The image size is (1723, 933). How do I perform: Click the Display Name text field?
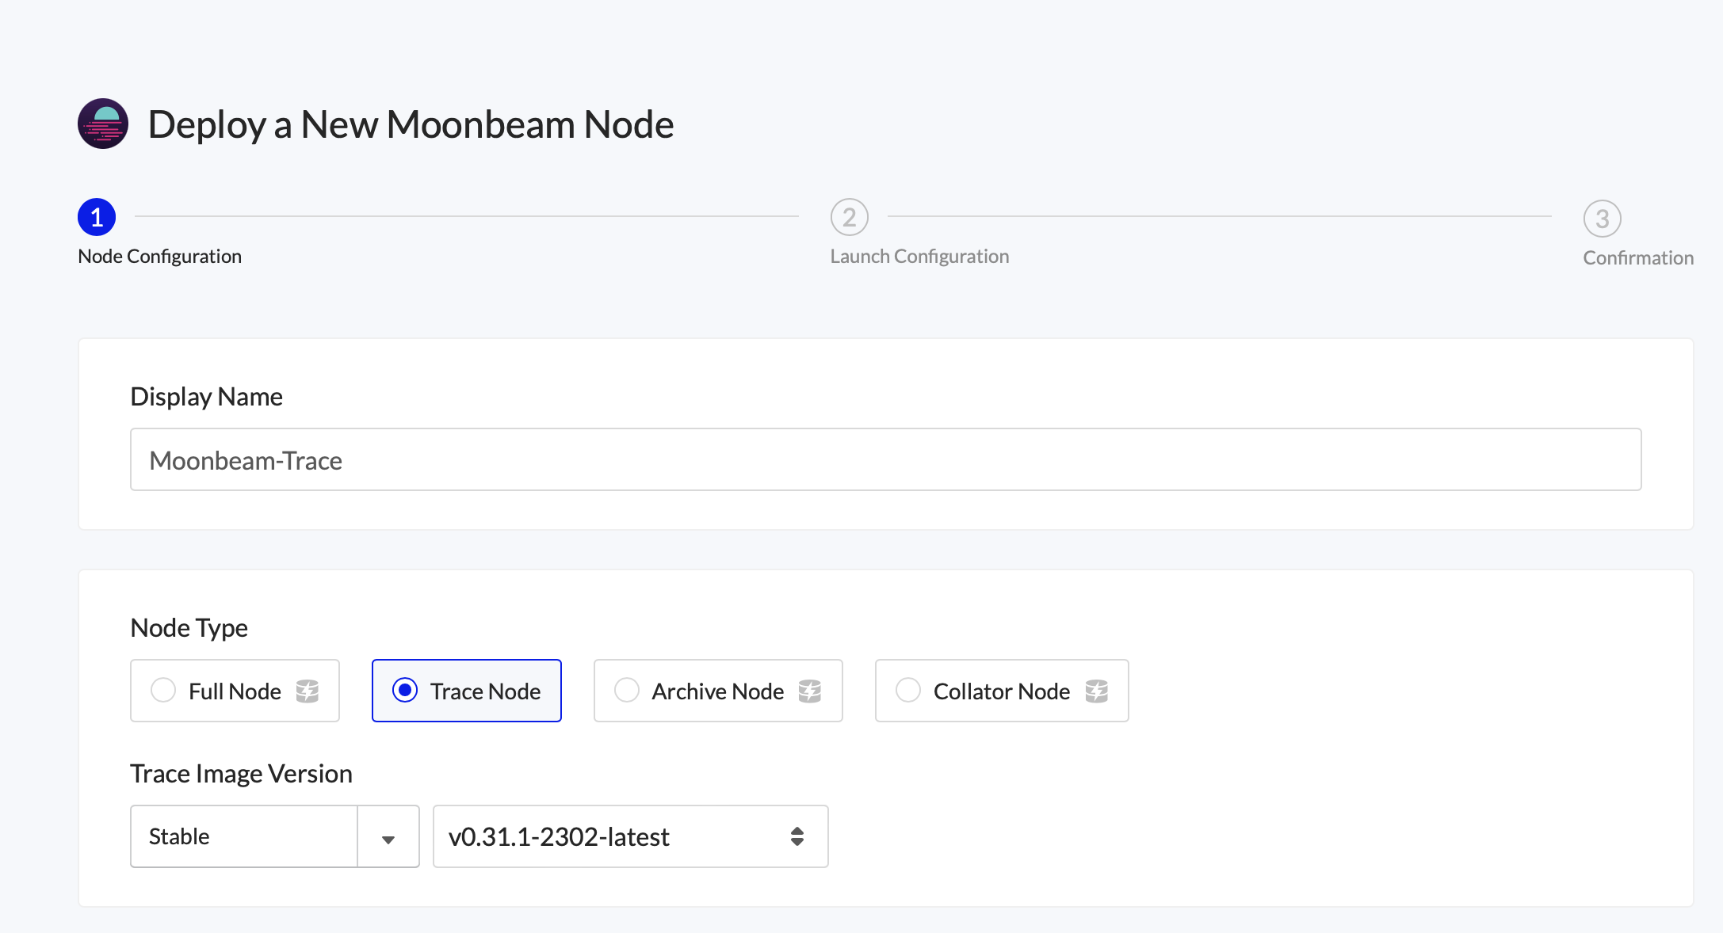885,460
